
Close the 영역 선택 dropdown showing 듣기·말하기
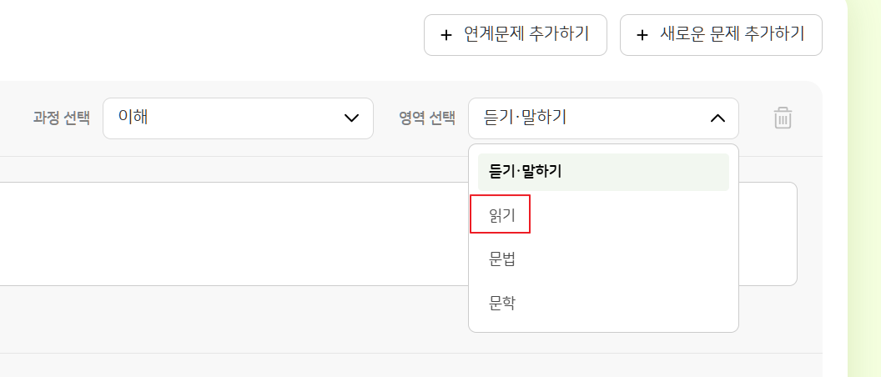pos(603,118)
